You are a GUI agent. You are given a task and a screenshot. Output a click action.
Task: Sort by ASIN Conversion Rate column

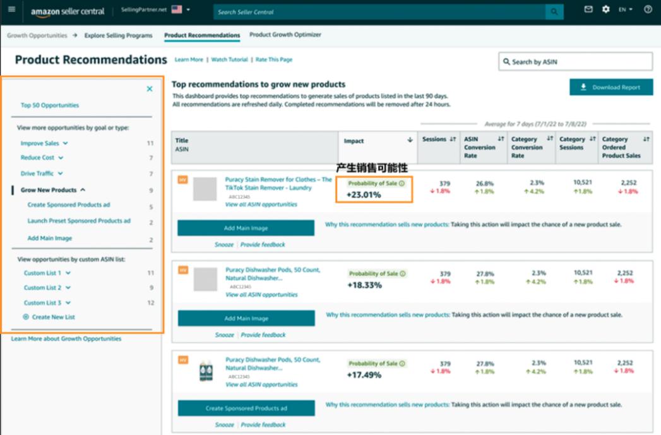(x=501, y=139)
